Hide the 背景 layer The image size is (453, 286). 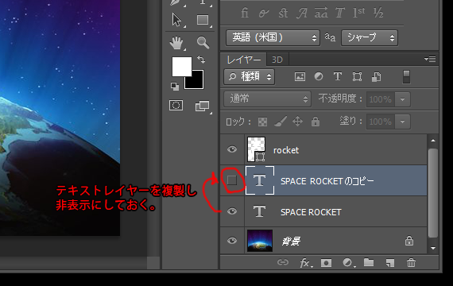pyautogui.click(x=232, y=241)
